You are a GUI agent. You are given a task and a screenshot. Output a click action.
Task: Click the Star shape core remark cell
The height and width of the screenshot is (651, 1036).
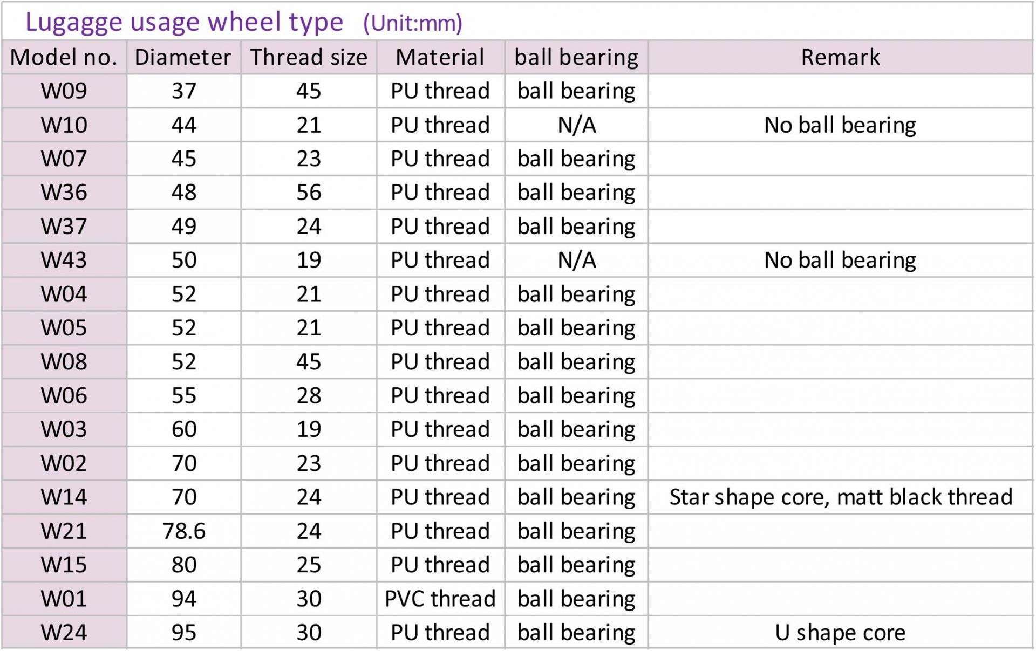[x=840, y=497]
